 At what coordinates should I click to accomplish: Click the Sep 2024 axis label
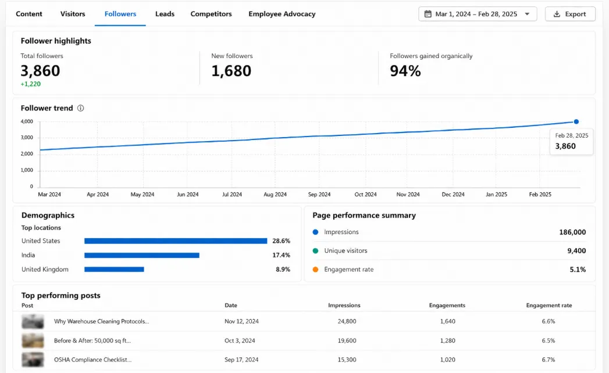(319, 195)
